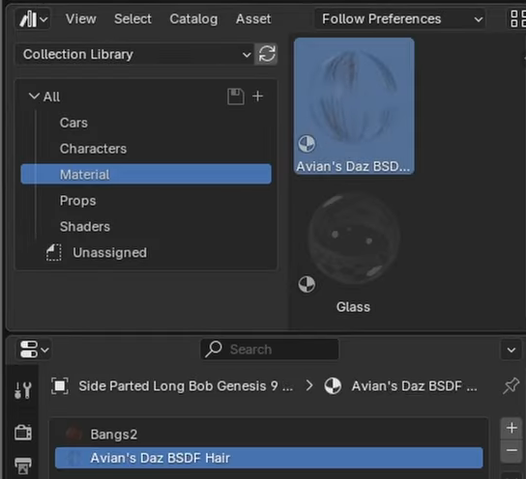
Task: Open the View menu
Action: pos(81,19)
